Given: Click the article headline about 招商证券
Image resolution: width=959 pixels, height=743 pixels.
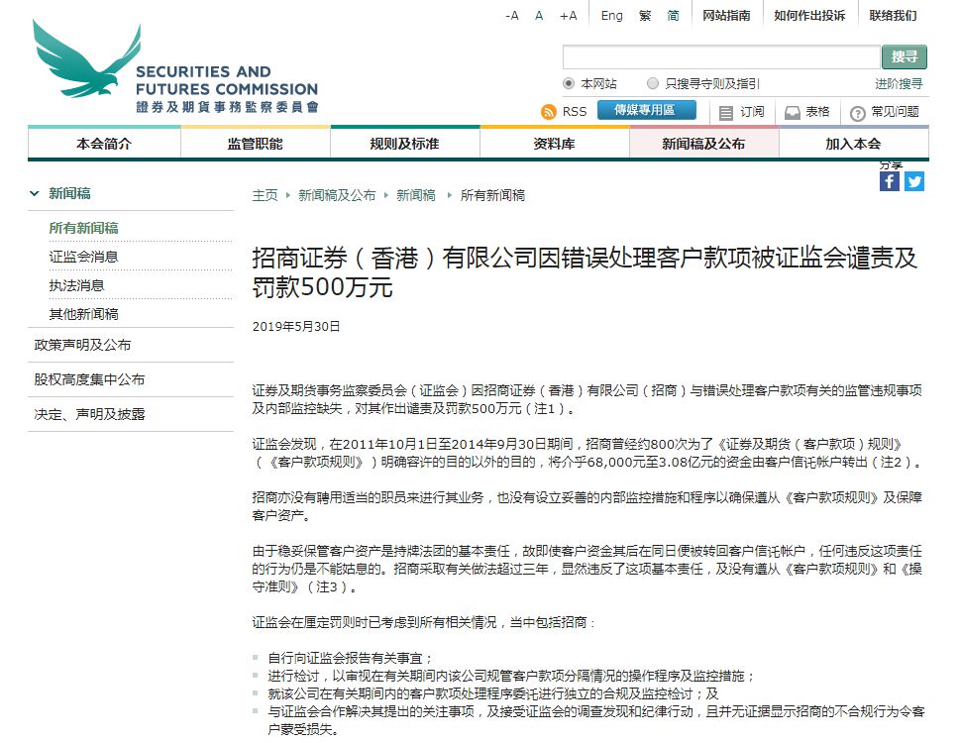Looking at the screenshot, I should (585, 272).
